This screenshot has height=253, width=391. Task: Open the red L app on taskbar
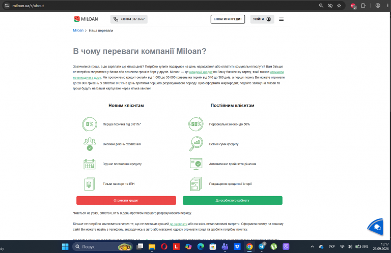pos(176,246)
